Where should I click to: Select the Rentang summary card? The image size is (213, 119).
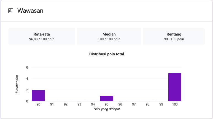(174, 36)
